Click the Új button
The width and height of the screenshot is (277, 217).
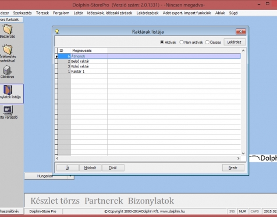68,168
